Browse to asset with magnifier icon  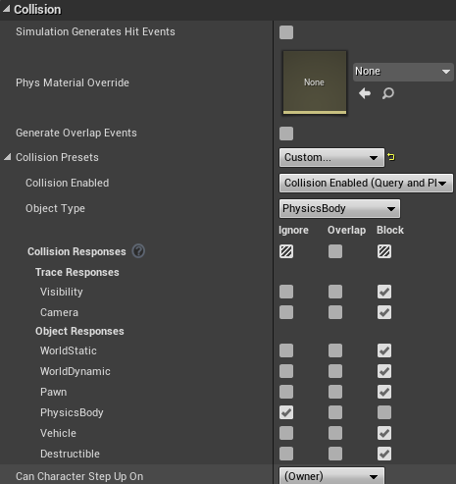388,93
